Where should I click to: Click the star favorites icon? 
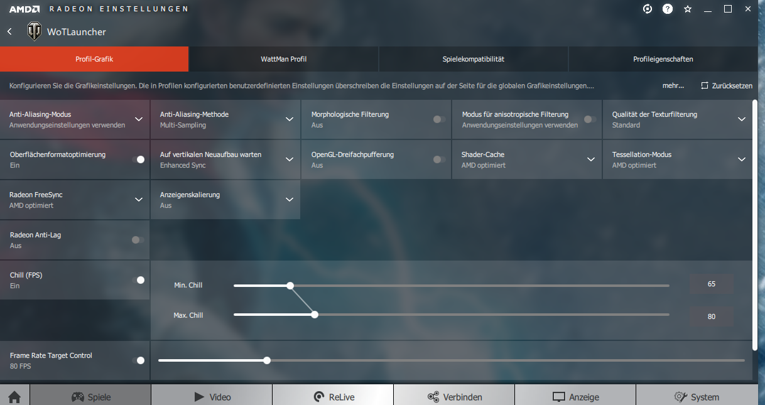688,9
